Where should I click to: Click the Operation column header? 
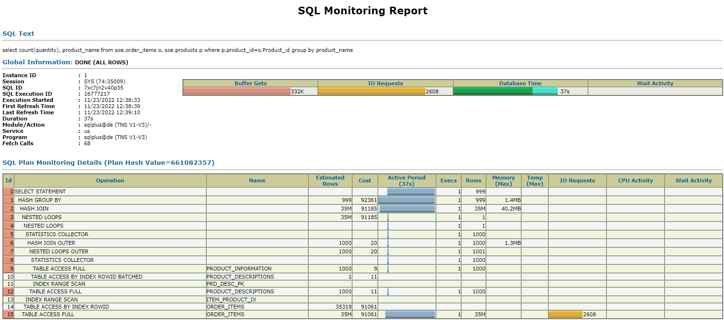[110, 180]
